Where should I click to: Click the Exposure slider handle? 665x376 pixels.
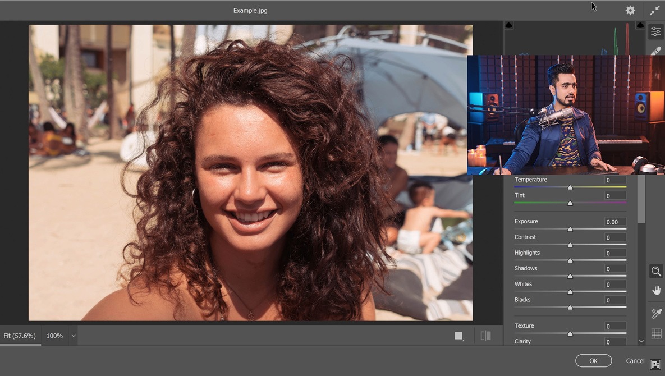pyautogui.click(x=570, y=229)
